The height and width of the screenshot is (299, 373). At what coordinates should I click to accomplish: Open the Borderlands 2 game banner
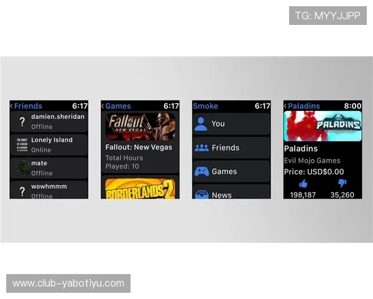pos(140,189)
